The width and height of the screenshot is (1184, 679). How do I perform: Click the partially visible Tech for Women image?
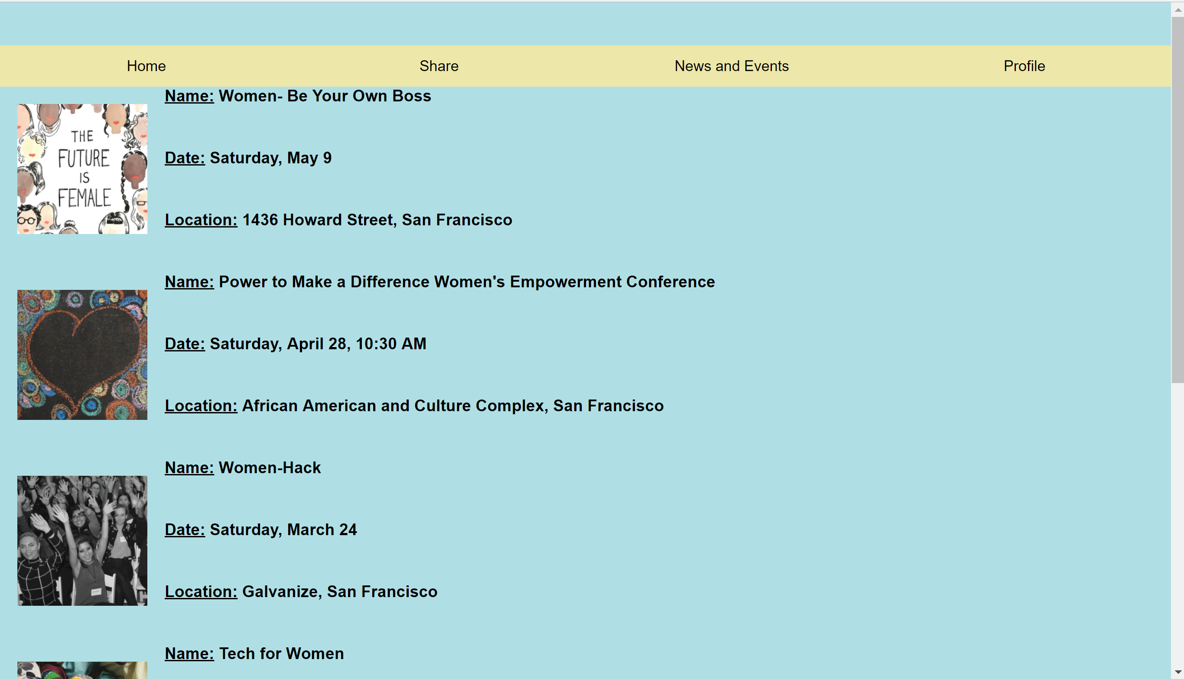pyautogui.click(x=82, y=670)
